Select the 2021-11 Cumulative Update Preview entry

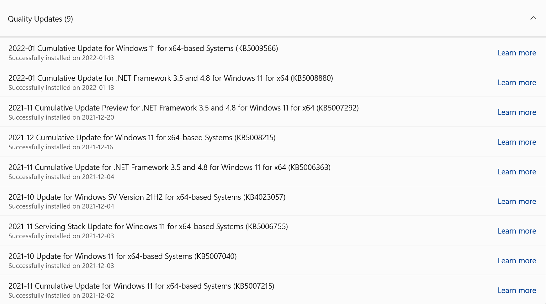pyautogui.click(x=273, y=112)
